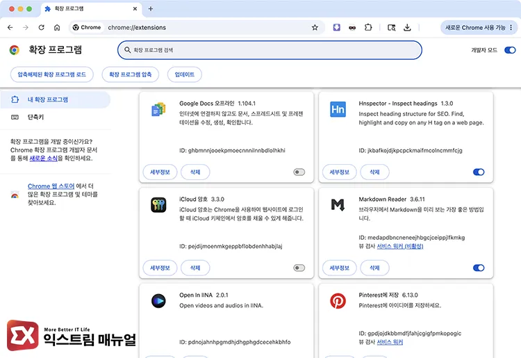Screen dimensions: 521x358
Task: Enable the Google Docs 오프라인 extension
Action: (x=299, y=172)
